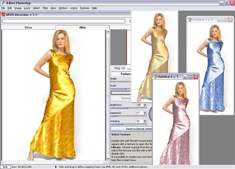Click the Untitled-3 window document icon
Image resolution: width=235 pixels, height=169 pixels.
pos(190,19)
